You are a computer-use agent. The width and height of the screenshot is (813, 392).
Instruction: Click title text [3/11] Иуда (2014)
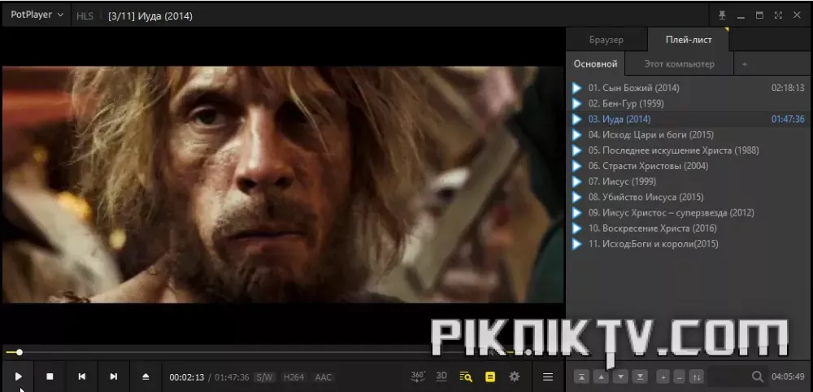pos(150,16)
